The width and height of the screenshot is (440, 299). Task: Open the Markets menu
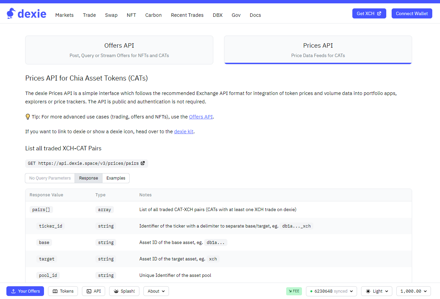(x=64, y=15)
